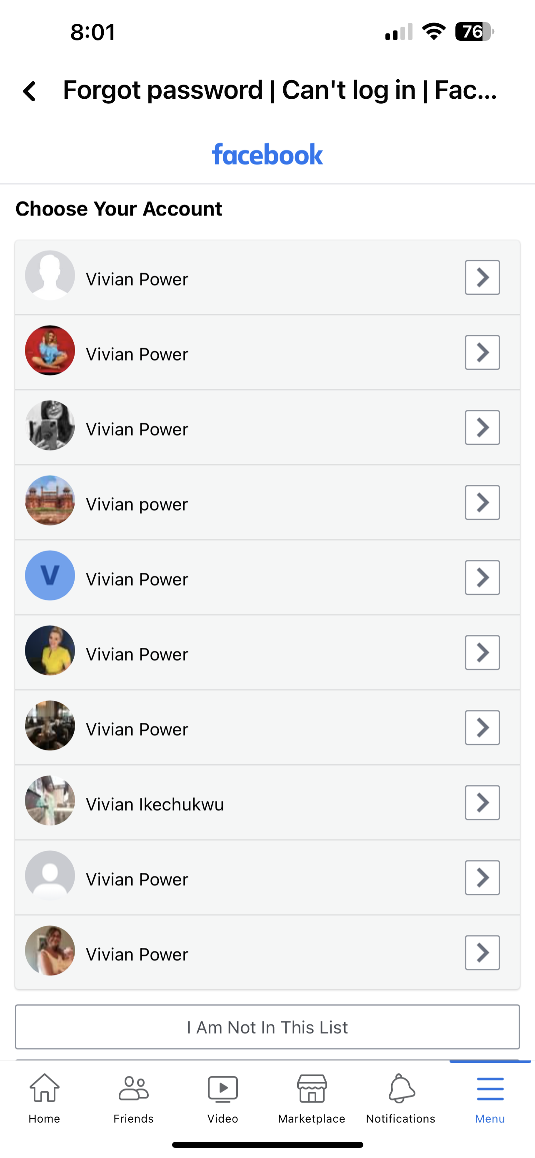The height and width of the screenshot is (1158, 535).
Task: Select the lowercase "Vivian power" name
Action: [x=137, y=504]
